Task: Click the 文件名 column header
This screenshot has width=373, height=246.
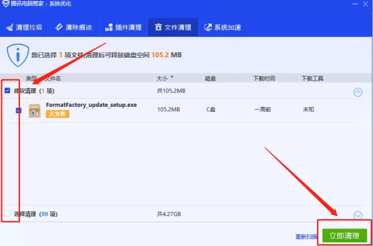Action: click(53, 78)
